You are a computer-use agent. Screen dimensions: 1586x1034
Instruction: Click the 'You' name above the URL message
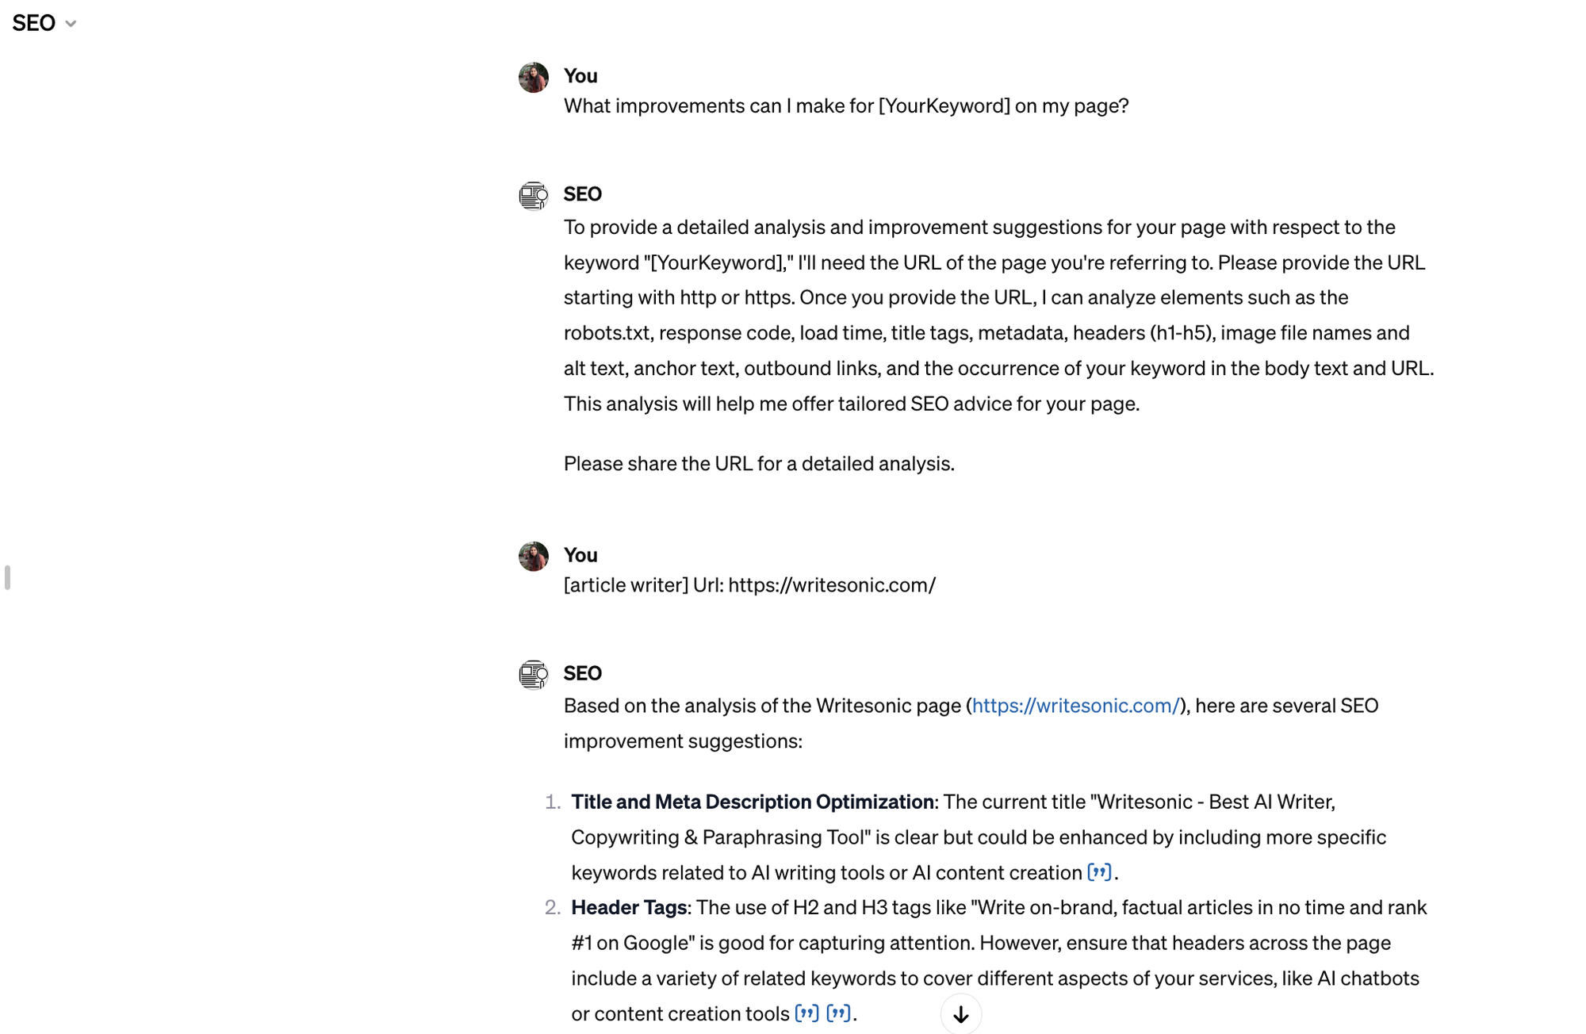[580, 555]
